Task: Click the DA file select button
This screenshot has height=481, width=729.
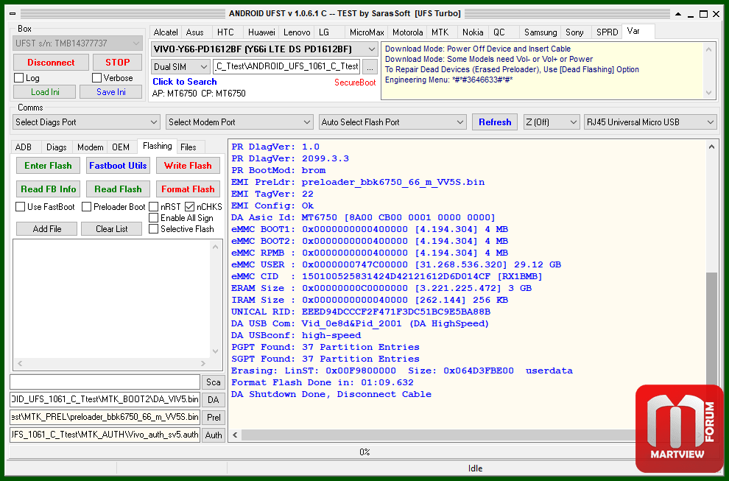Action: tap(214, 399)
